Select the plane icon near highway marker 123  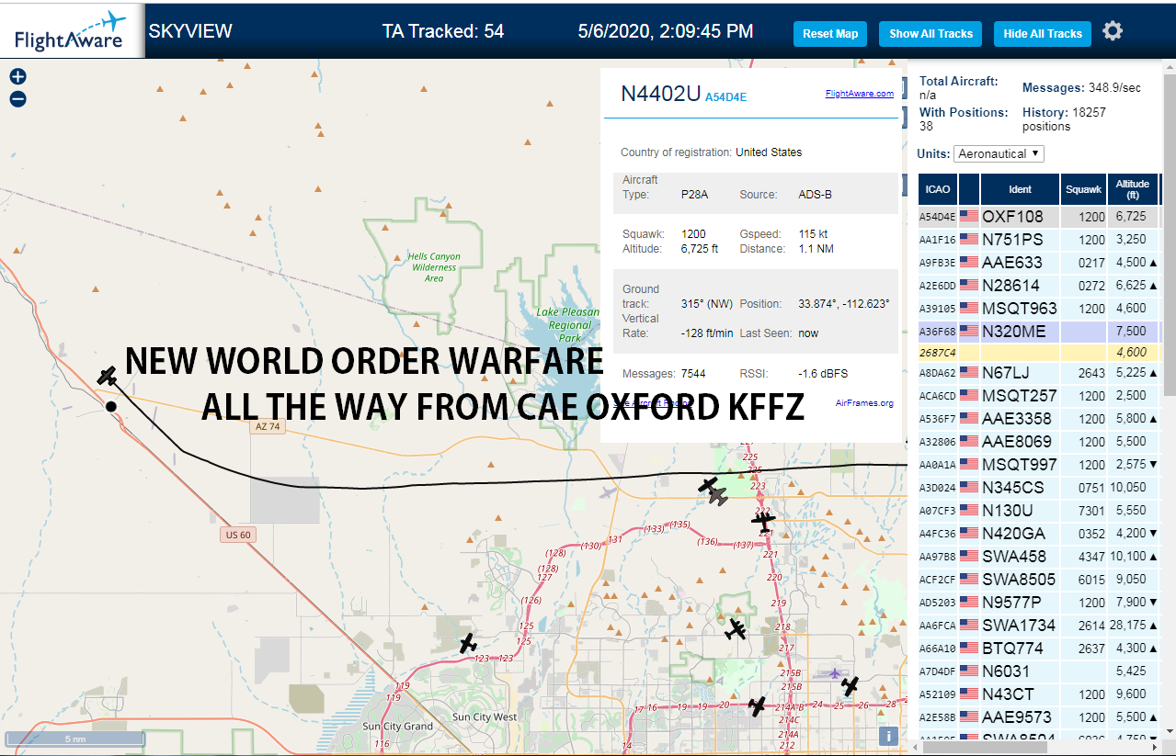[468, 643]
